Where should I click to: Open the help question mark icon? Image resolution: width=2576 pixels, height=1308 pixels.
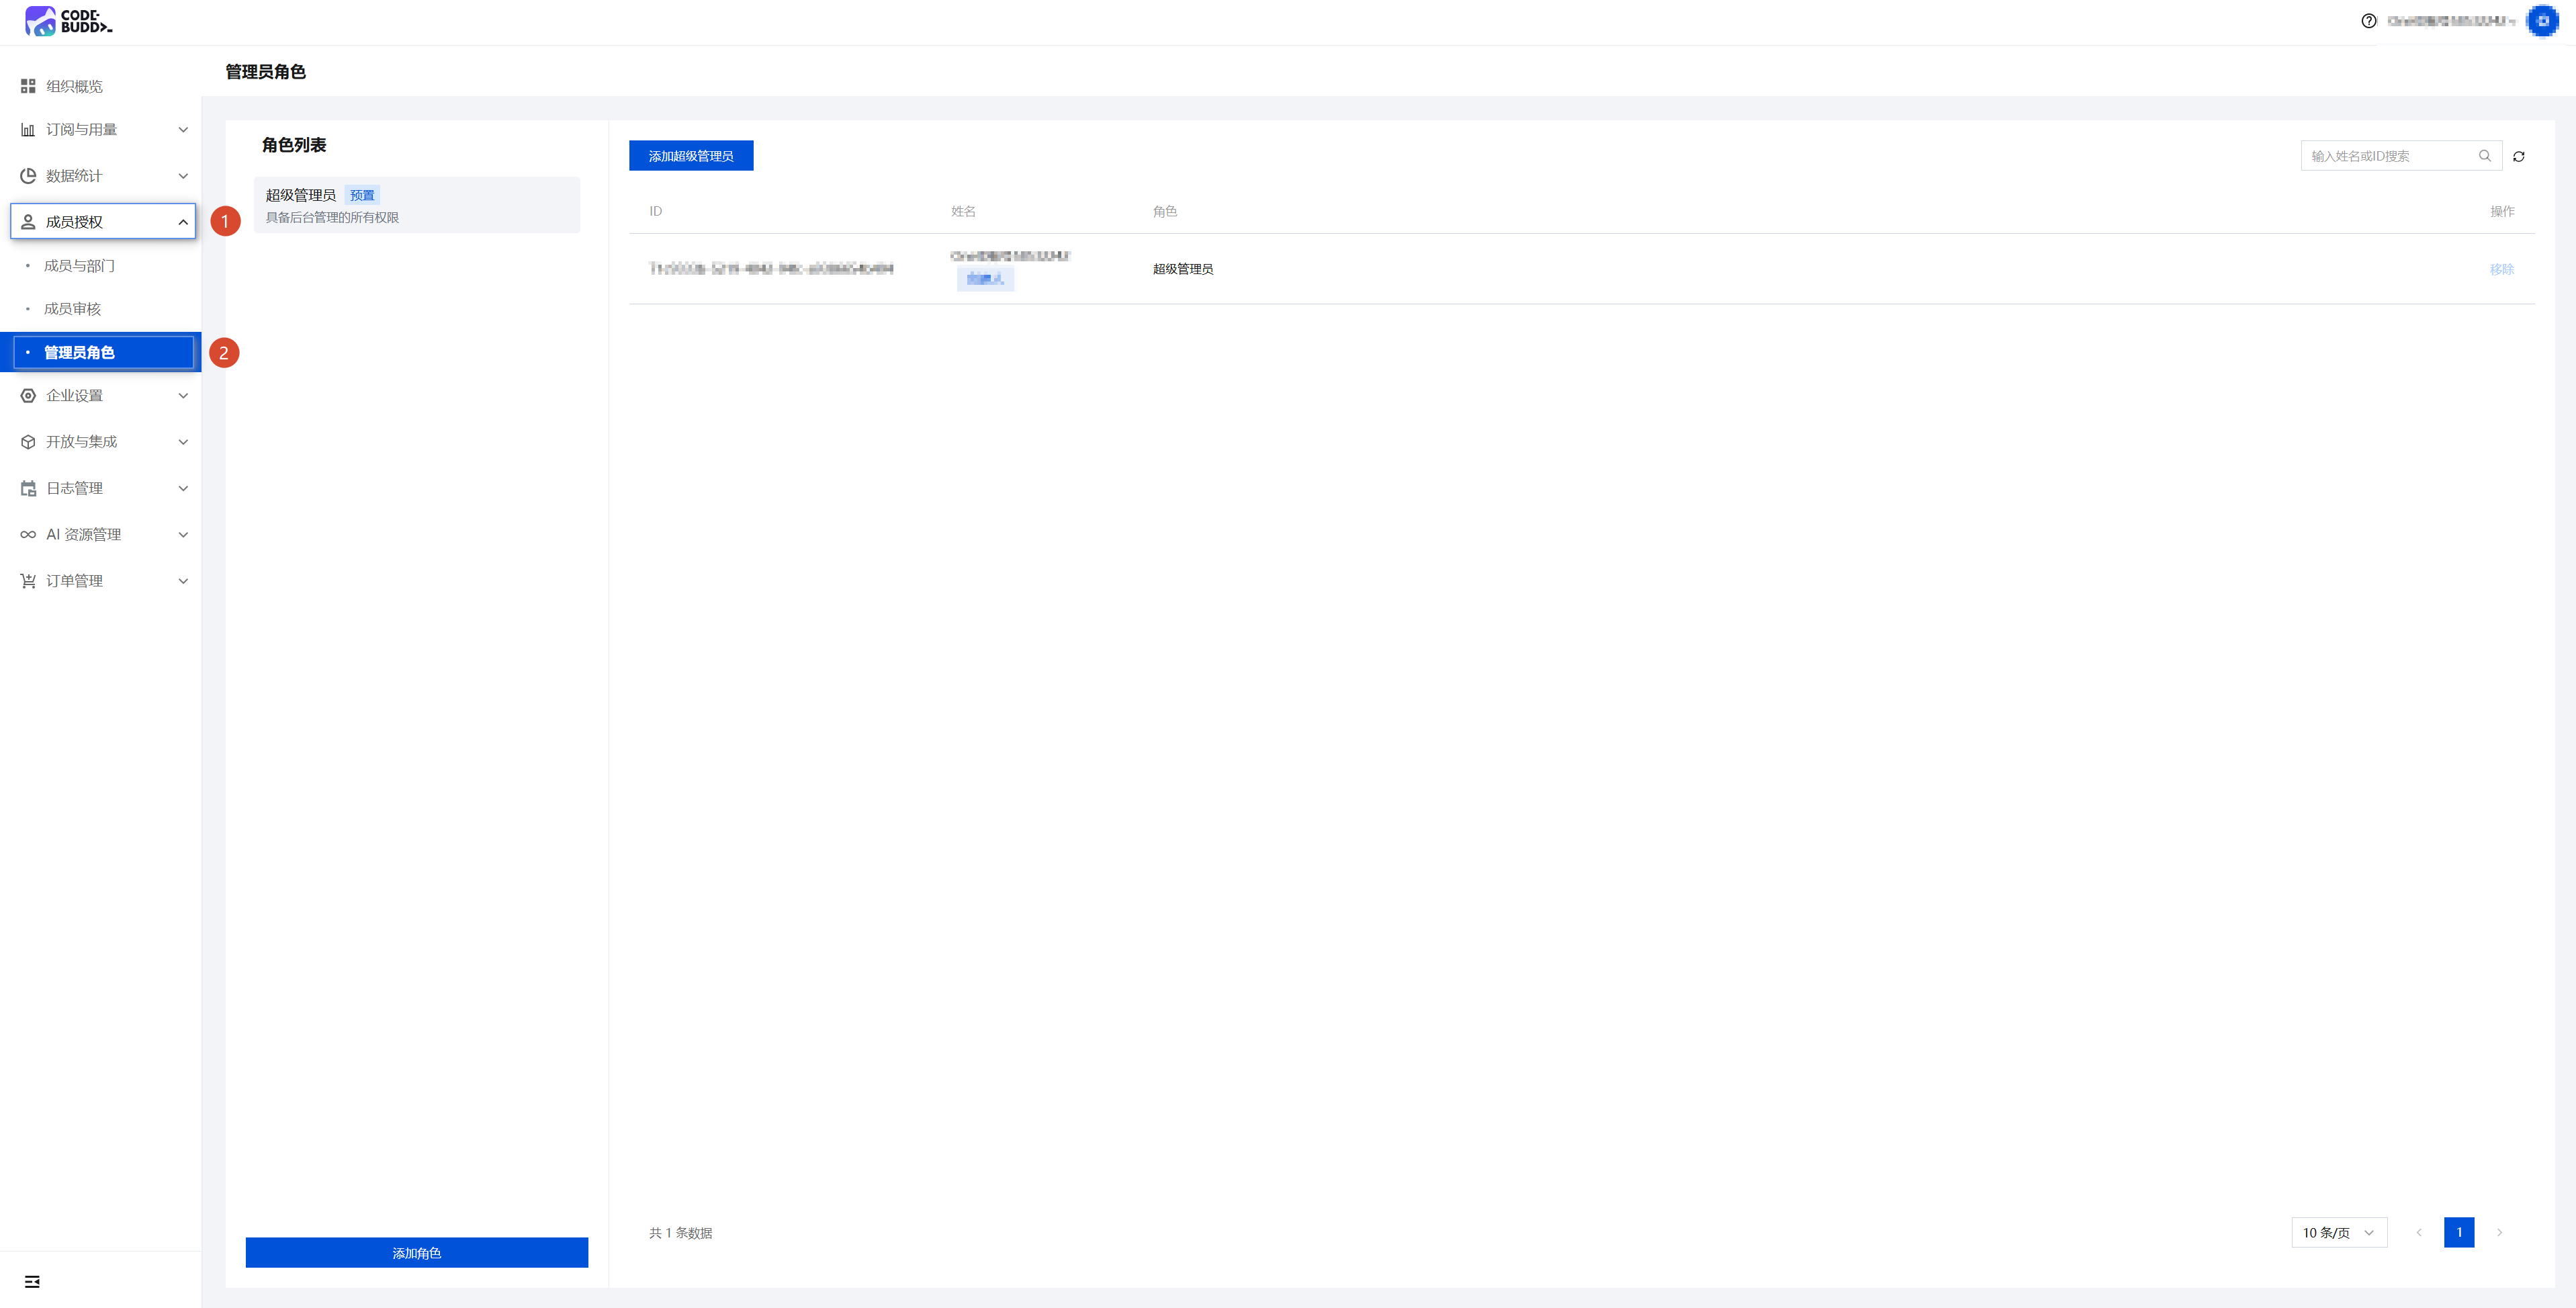(x=2368, y=21)
